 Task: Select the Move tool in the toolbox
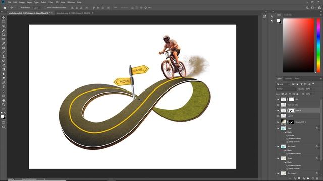[x=4, y=17]
